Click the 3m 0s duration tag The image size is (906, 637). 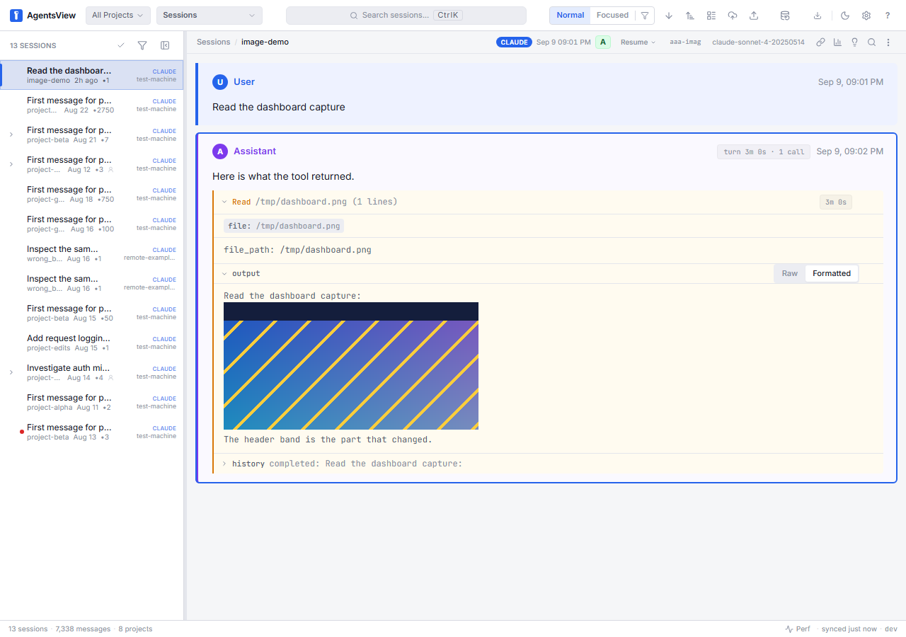click(836, 202)
